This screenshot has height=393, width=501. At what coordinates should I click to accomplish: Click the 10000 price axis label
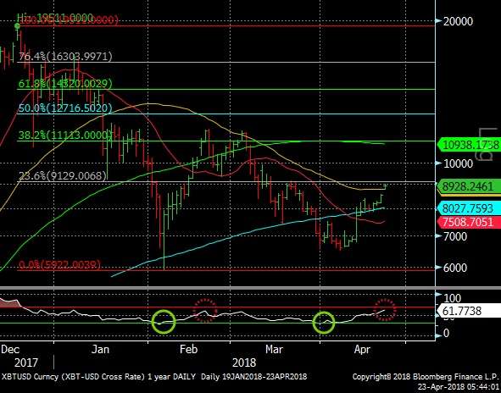(458, 163)
